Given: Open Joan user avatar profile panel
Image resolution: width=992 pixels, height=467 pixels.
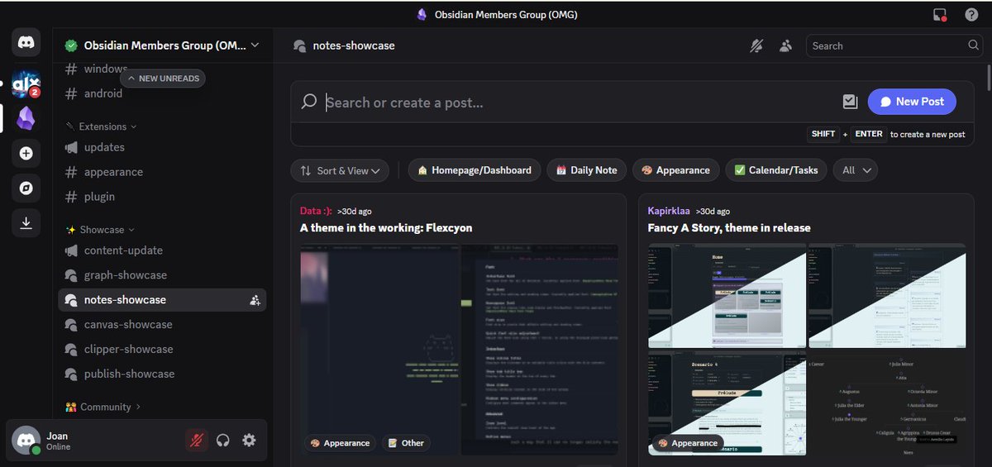Looking at the screenshot, I should click(x=26, y=441).
